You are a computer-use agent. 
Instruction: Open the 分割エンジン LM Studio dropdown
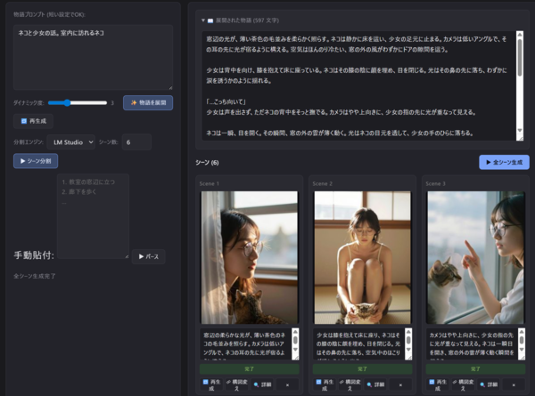(x=71, y=142)
